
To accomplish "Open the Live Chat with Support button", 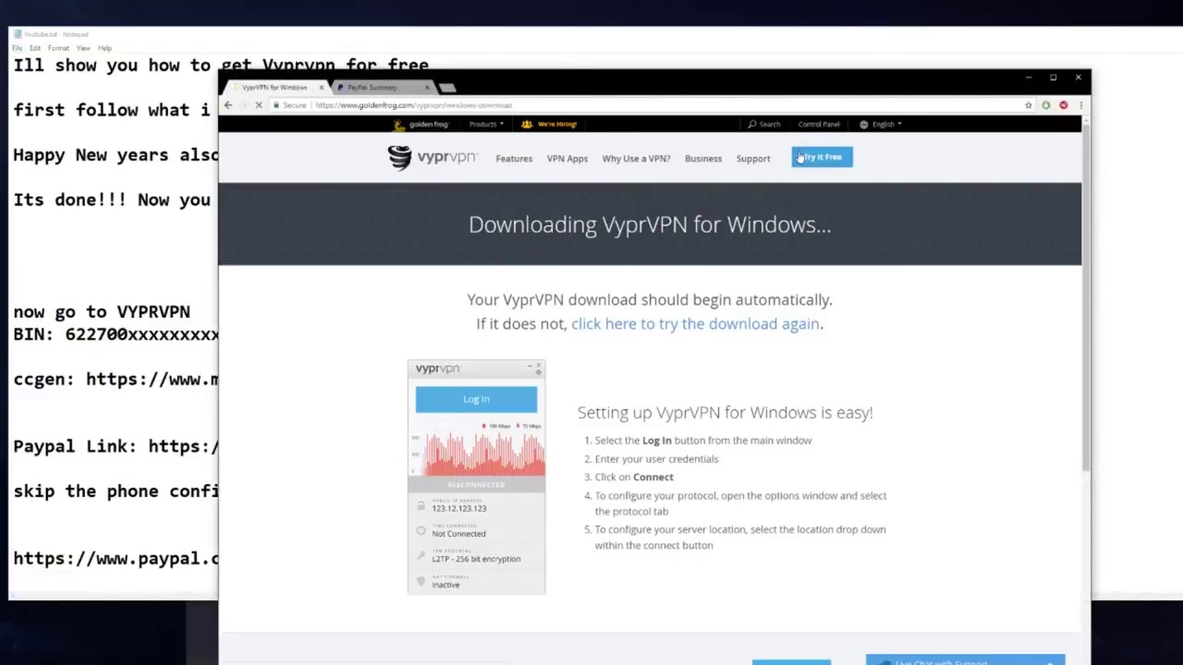I will click(965, 660).
